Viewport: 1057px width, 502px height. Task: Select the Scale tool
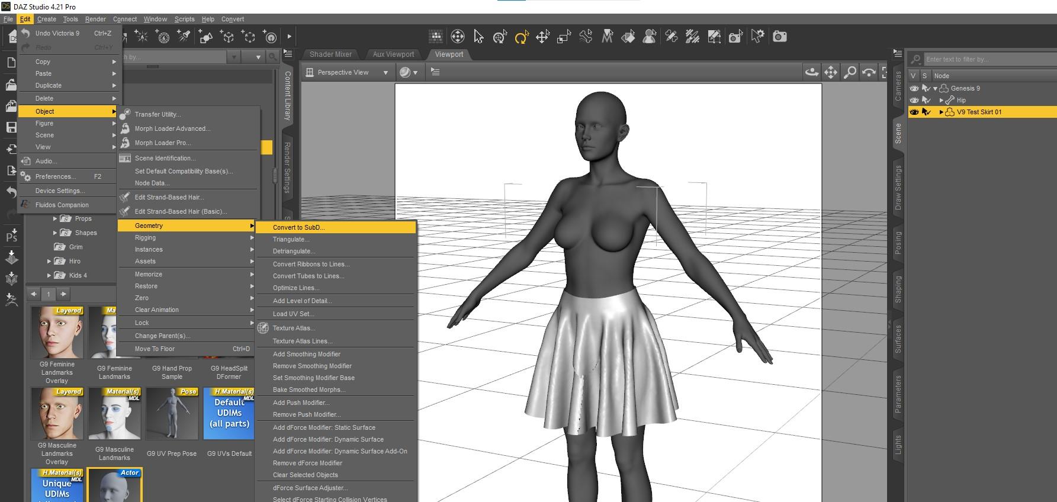point(564,37)
